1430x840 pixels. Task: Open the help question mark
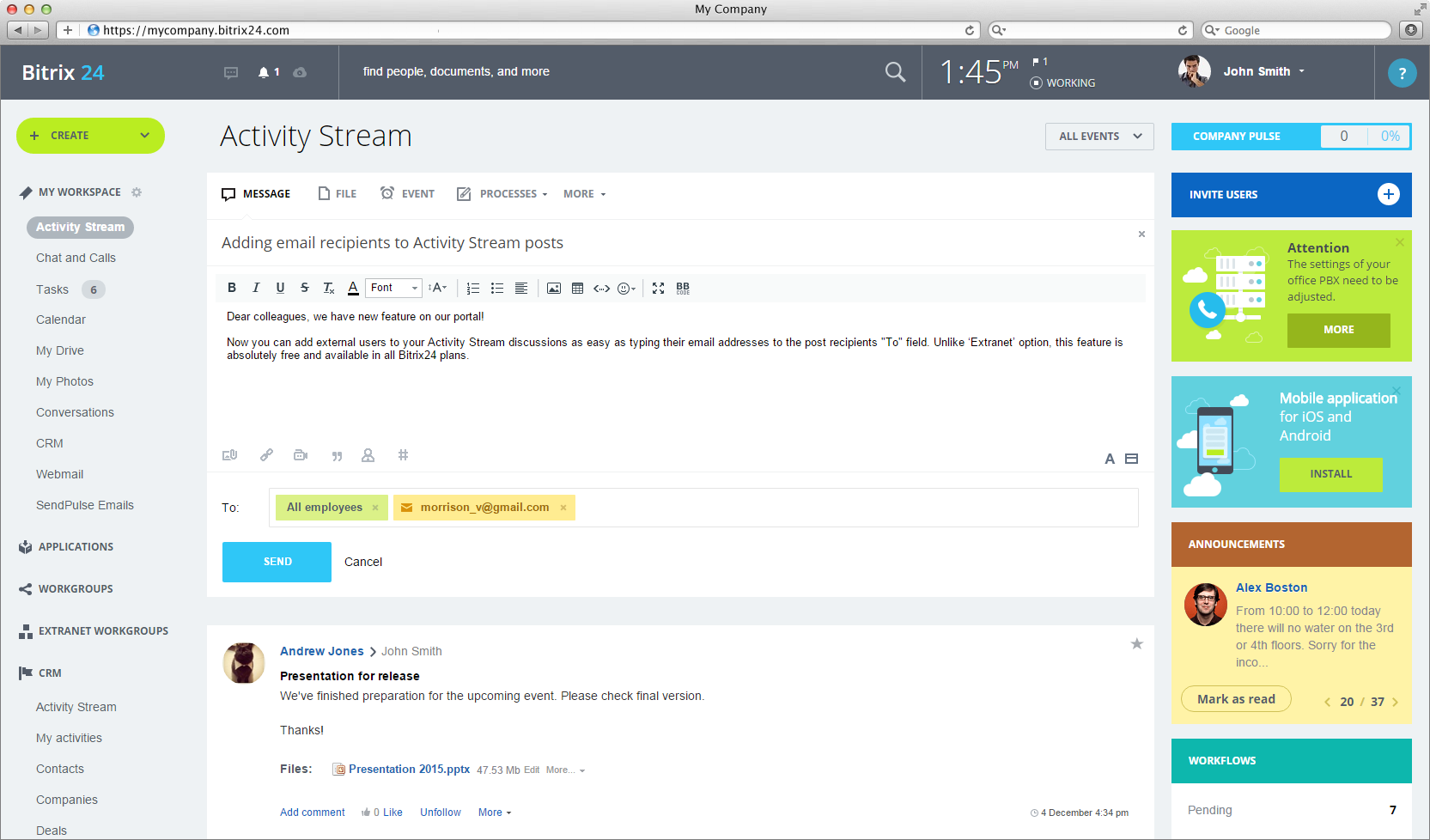(x=1402, y=73)
